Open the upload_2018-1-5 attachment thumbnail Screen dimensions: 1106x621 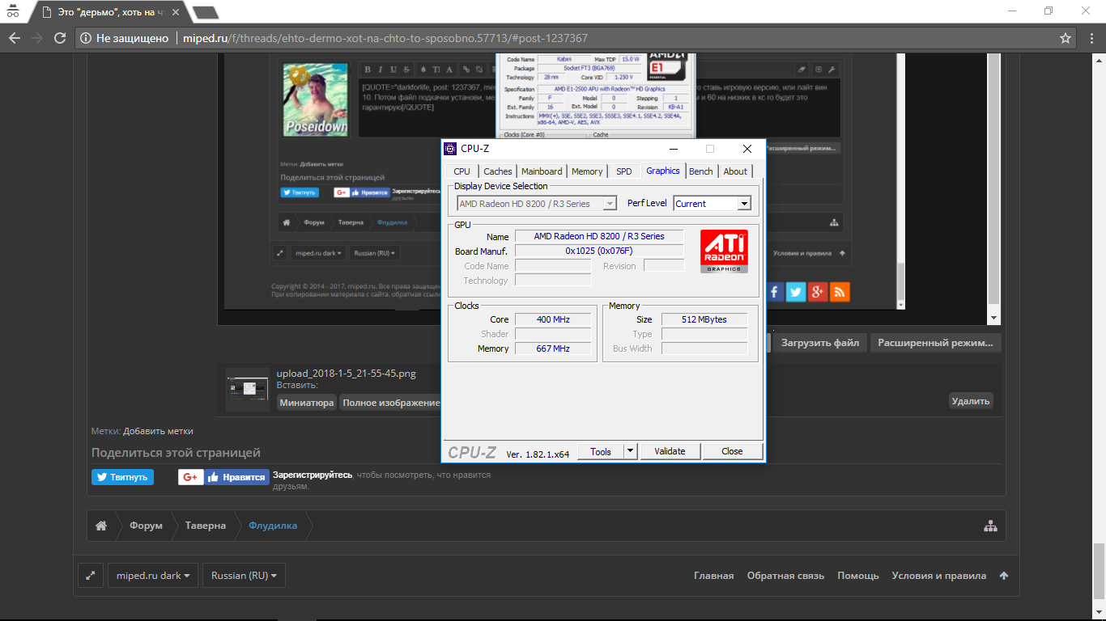click(x=247, y=389)
